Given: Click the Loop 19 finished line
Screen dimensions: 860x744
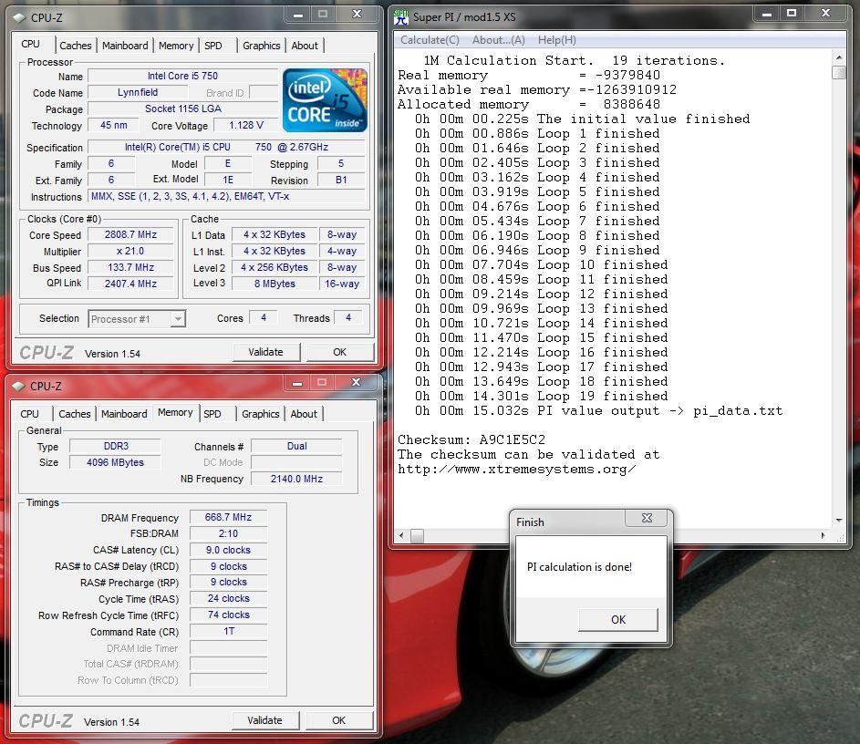Looking at the screenshot, I should pyautogui.click(x=542, y=397).
